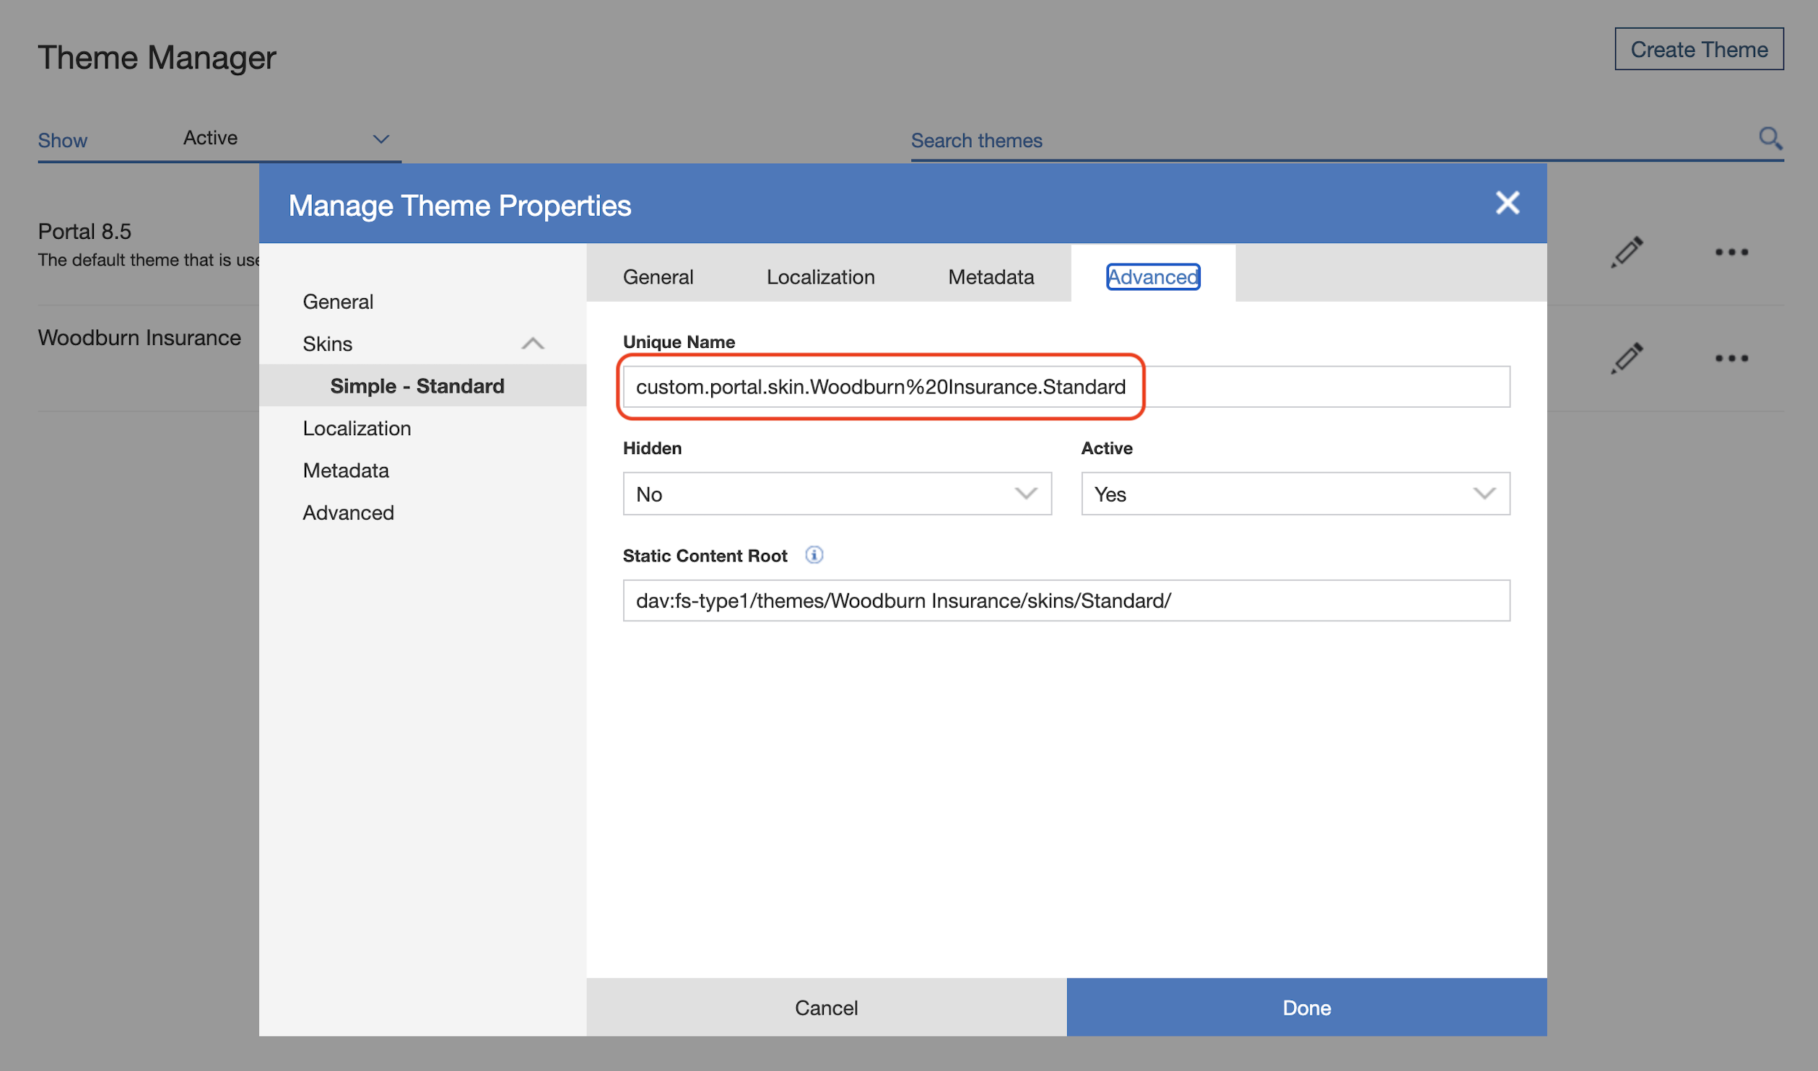Screen dimensions: 1818x1071
Task: Open the Show filter dropdown
Action: tap(282, 139)
